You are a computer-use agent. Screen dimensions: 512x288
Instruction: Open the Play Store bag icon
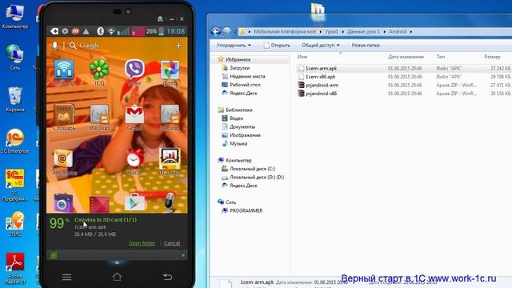[134, 202]
